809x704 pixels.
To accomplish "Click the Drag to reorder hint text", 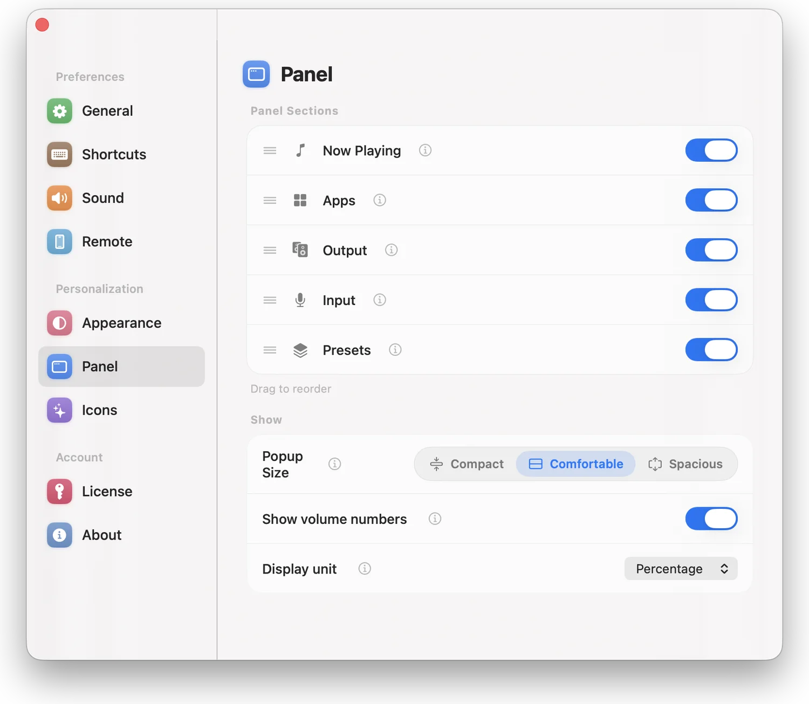I will pyautogui.click(x=291, y=389).
